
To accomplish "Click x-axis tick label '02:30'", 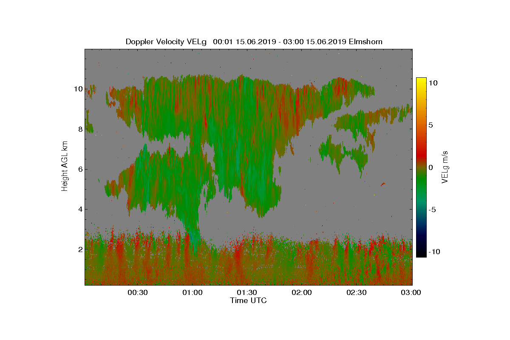I will click(x=357, y=293).
